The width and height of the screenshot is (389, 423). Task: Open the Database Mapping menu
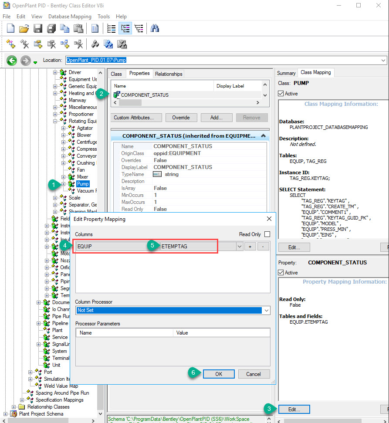tap(70, 17)
